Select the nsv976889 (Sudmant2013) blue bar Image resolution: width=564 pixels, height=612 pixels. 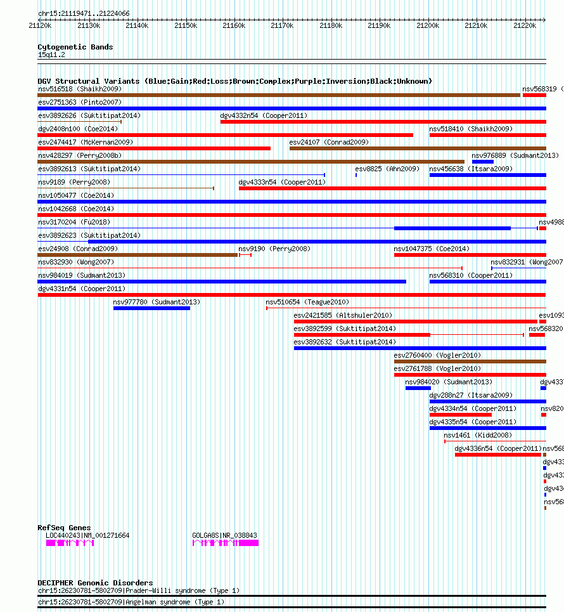click(483, 162)
